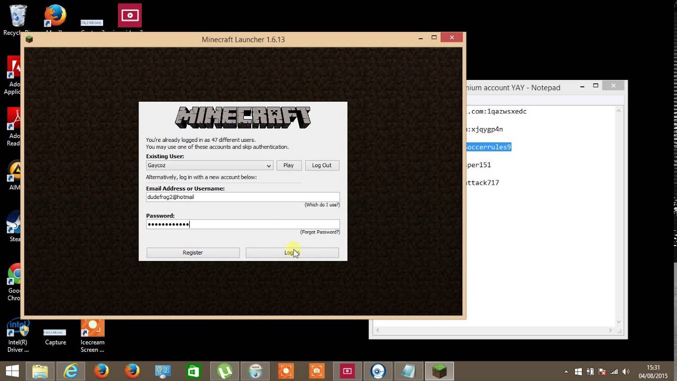Open the Windows Start button

(x=12, y=371)
